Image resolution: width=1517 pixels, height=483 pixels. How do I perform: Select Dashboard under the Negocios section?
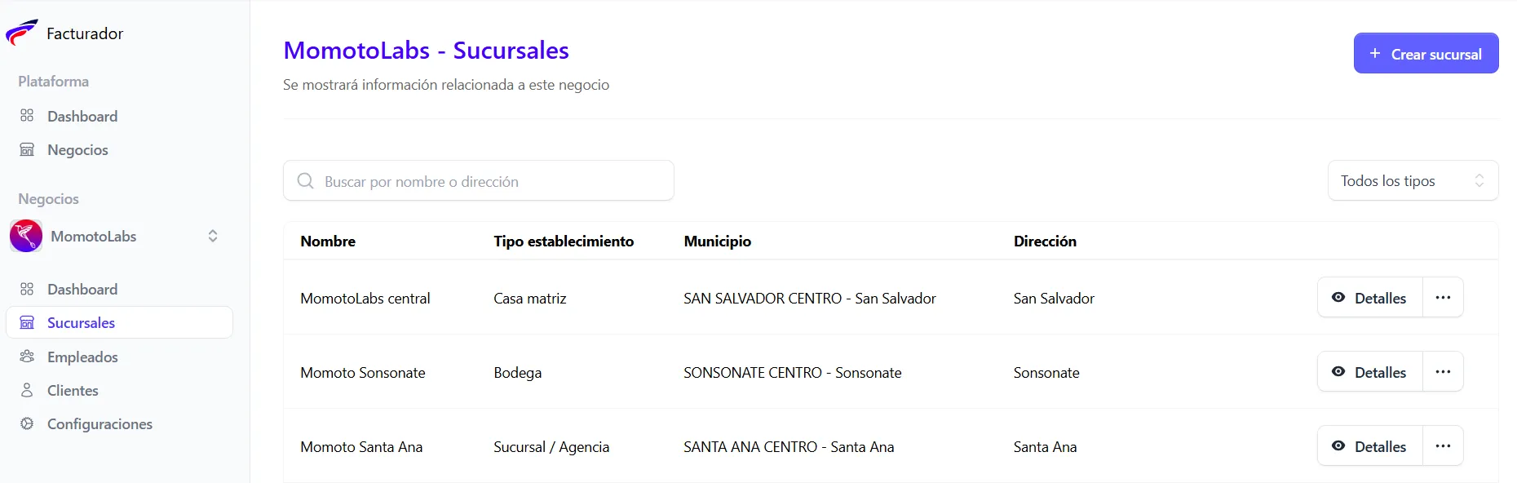click(82, 289)
